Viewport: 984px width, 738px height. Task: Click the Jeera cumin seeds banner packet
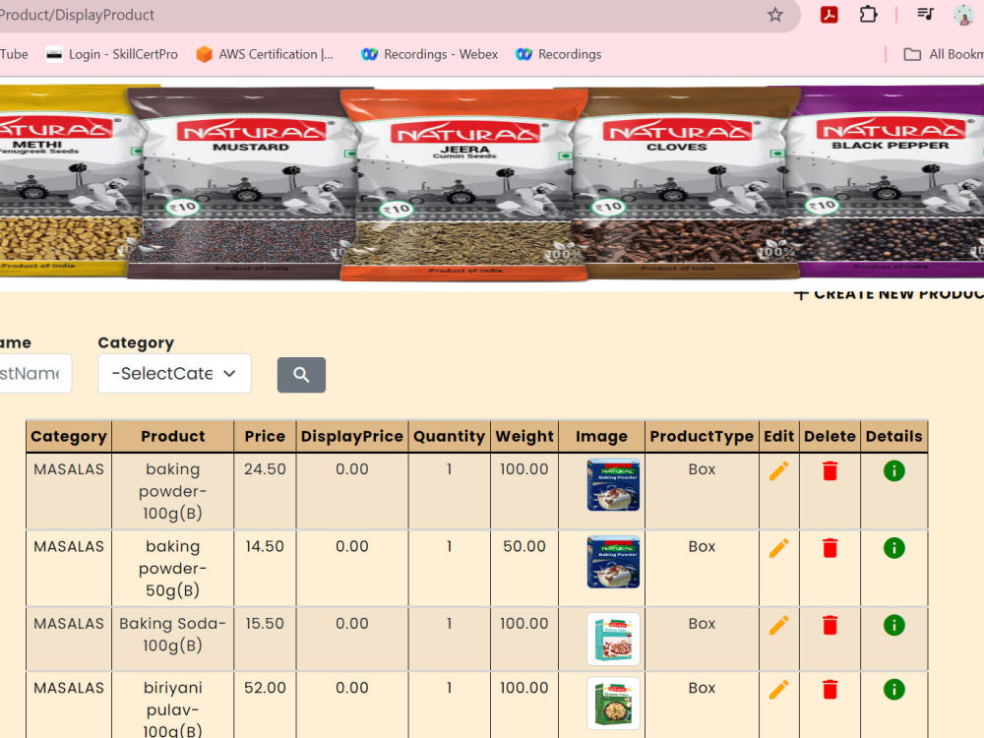tap(464, 184)
